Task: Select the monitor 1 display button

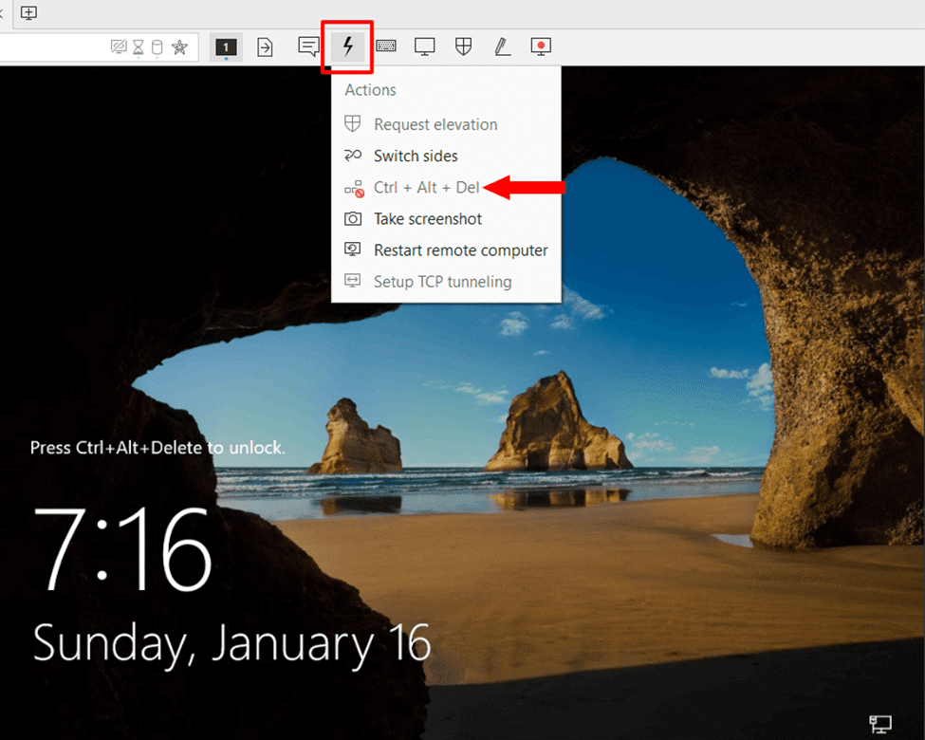Action: [226, 46]
